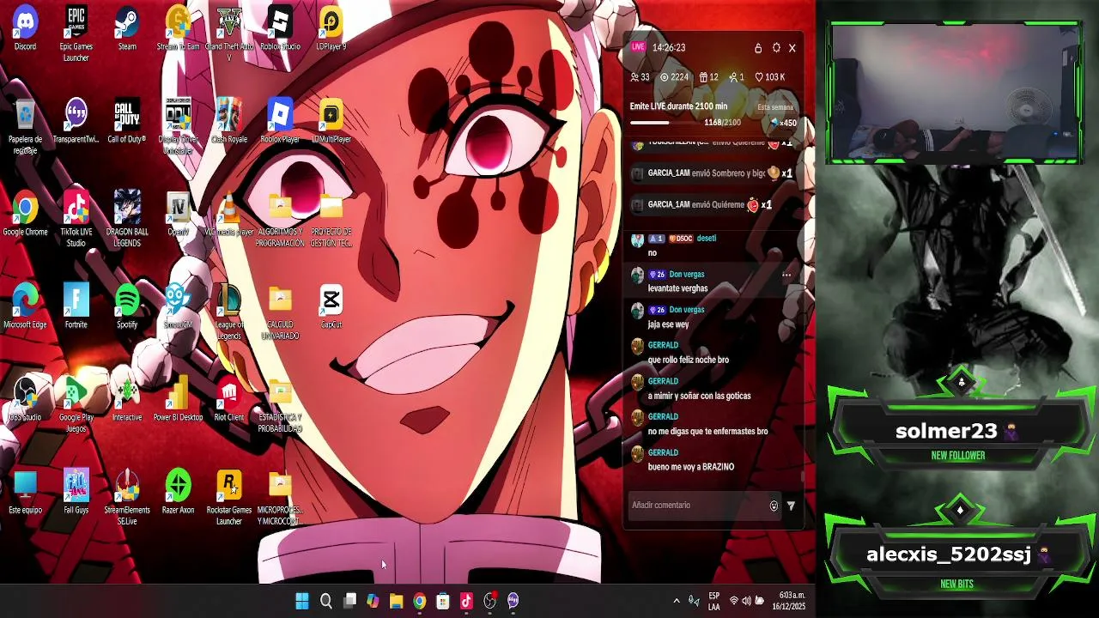Launch TikTok LIVE Studio desktop icon

[x=76, y=219]
